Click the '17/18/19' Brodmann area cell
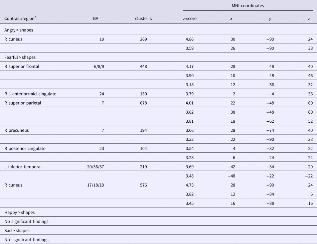Image resolution: width=317 pixels, height=244 pixels. 95,185
